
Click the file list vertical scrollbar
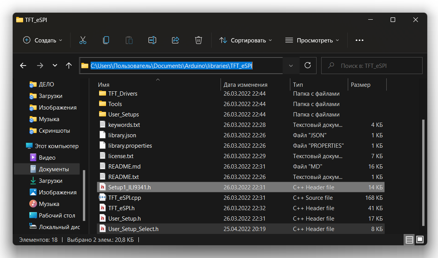[x=423, y=172]
